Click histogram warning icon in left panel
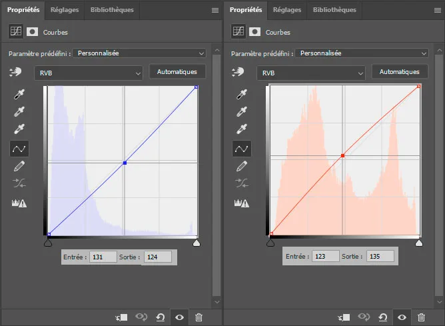 (19, 203)
